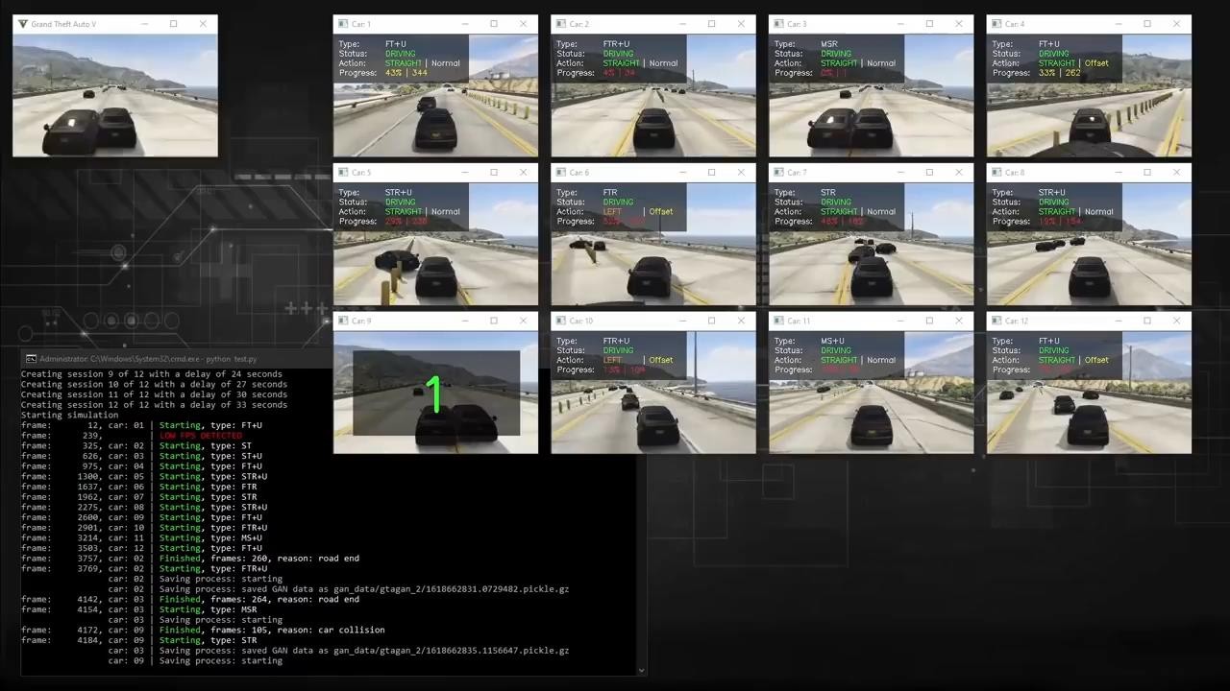The width and height of the screenshot is (1230, 691).
Task: Click console line 'car: 03 | Starting, type: MSR'
Action: point(139,609)
